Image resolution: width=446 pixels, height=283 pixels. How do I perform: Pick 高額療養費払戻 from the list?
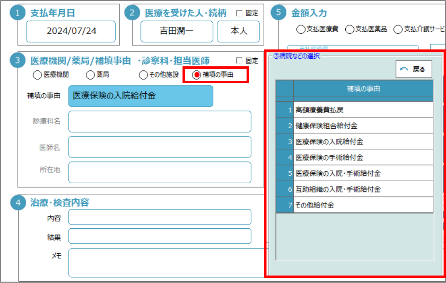(x=363, y=109)
